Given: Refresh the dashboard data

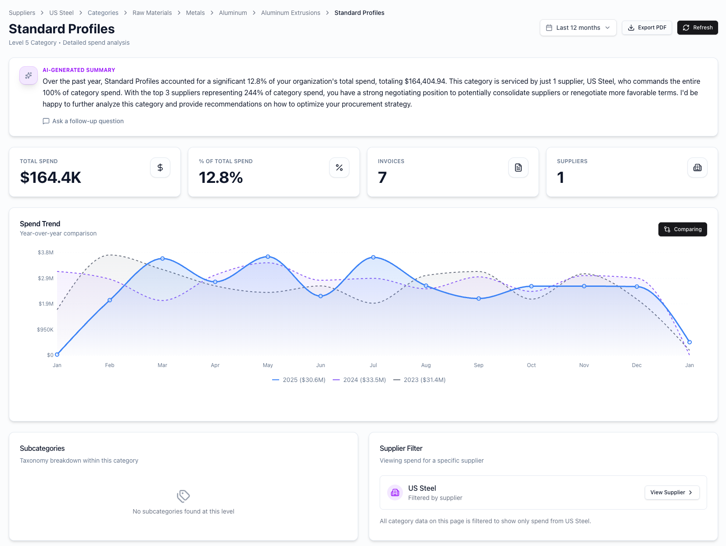Looking at the screenshot, I should coord(697,28).
